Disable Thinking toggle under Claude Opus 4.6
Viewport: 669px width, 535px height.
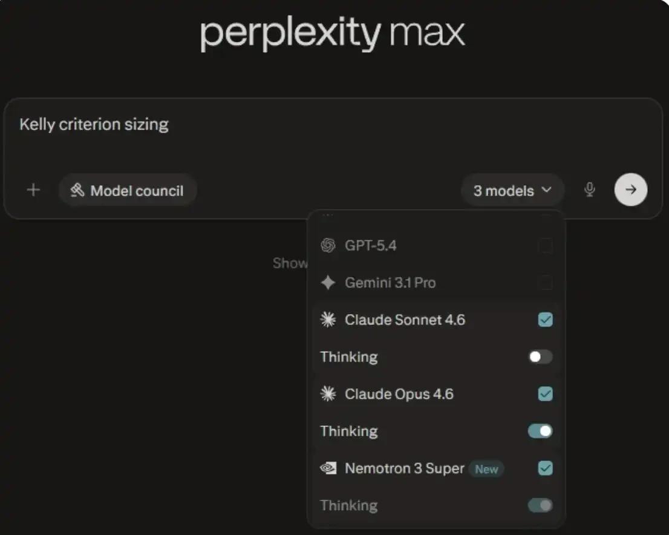pyautogui.click(x=540, y=431)
